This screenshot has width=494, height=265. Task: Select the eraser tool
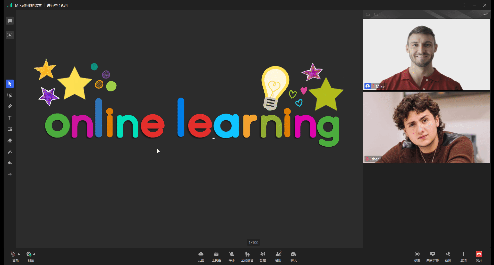click(x=10, y=140)
